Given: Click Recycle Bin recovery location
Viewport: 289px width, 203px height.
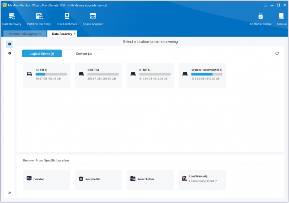Looking at the screenshot, I should coord(98,180).
